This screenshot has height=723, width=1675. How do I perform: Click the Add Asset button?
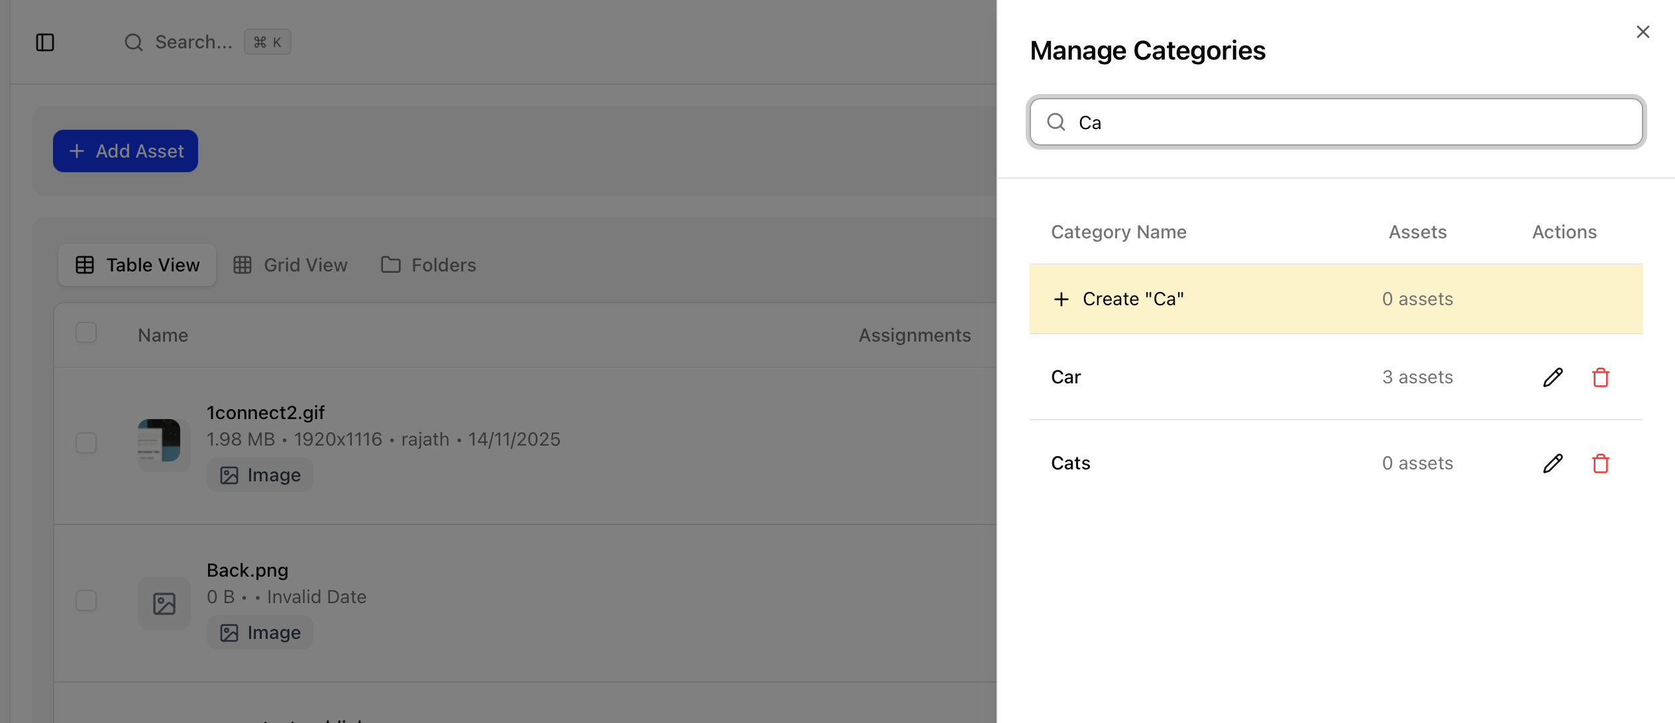pyautogui.click(x=125, y=151)
